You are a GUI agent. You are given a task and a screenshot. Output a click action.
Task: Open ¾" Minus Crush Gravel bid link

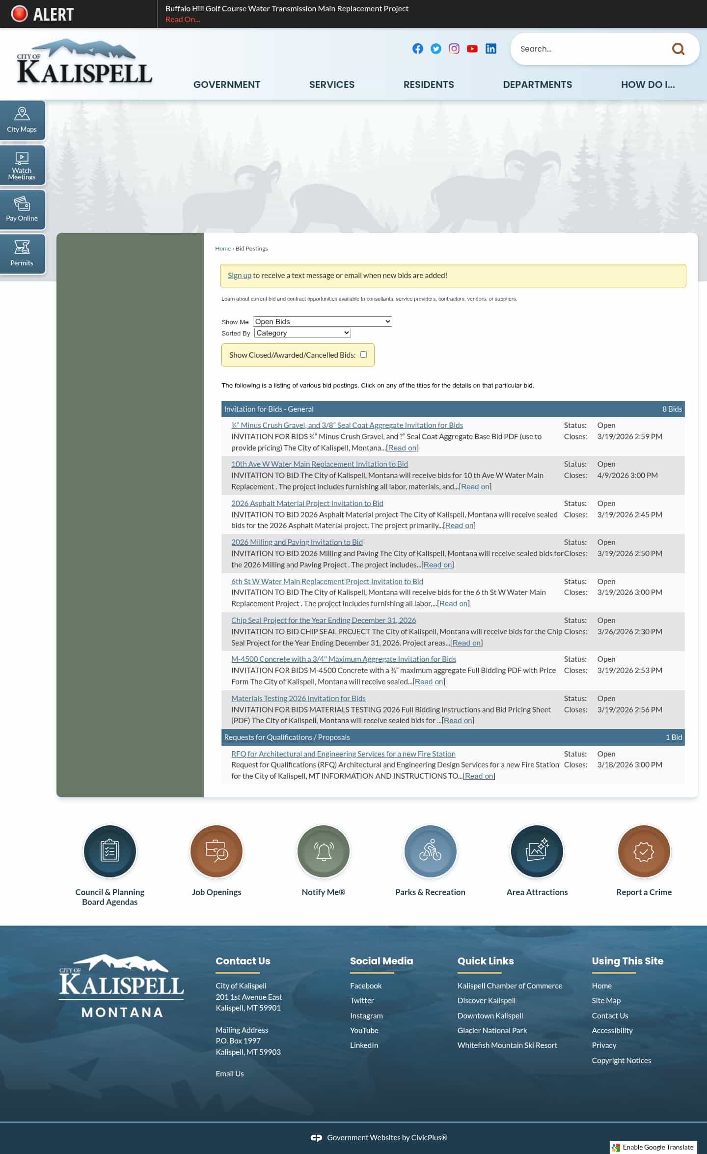[x=347, y=425]
